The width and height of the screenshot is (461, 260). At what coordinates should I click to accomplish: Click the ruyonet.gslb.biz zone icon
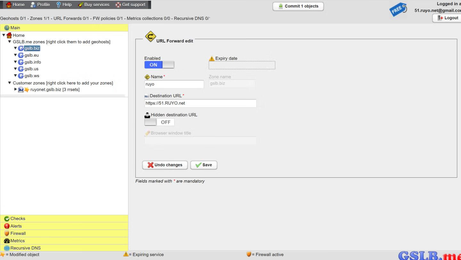coord(21,90)
